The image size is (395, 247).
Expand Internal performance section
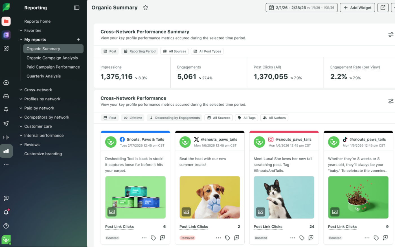(x=41, y=136)
